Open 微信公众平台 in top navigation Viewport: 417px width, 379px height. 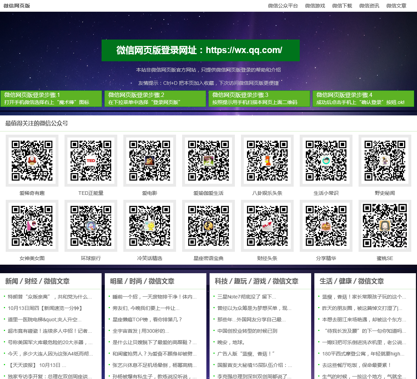[283, 6]
